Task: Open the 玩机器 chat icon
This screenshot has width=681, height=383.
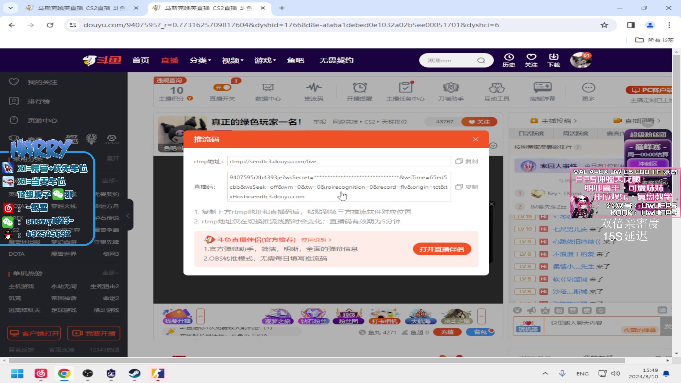Action: (528, 326)
